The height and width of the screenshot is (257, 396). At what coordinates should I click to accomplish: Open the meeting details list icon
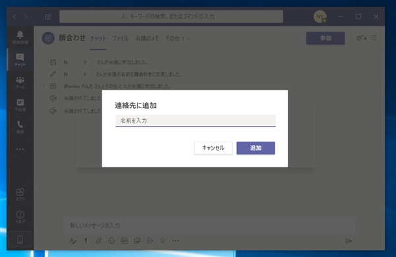374,38
